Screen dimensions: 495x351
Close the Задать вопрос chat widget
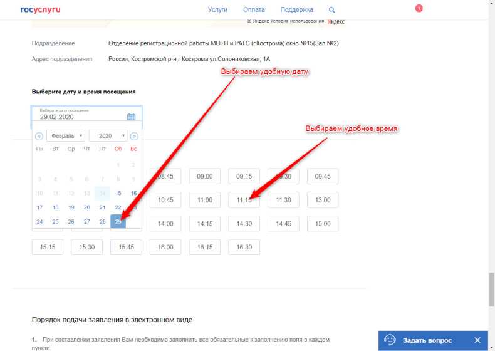(477, 340)
